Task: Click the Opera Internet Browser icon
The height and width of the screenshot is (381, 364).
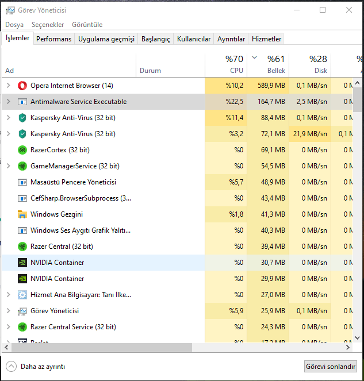Action: 22,86
